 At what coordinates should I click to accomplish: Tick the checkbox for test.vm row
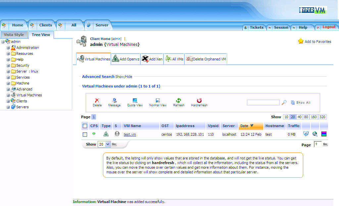(x=85, y=135)
